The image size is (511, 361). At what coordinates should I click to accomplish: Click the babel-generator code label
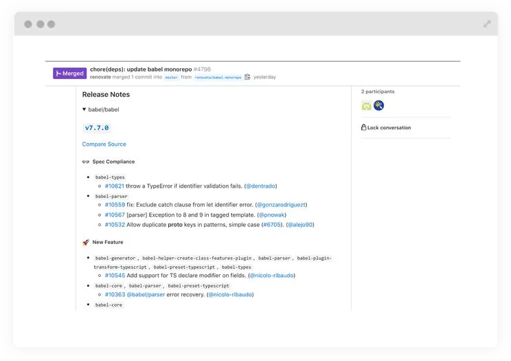pyautogui.click(x=115, y=258)
